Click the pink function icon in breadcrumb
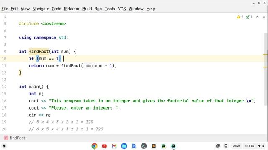This screenshot has width=268, height=150. [6, 138]
